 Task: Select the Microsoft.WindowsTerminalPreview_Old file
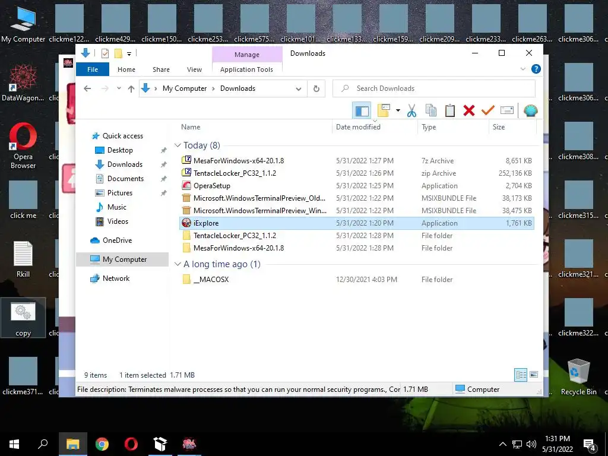tap(357, 198)
